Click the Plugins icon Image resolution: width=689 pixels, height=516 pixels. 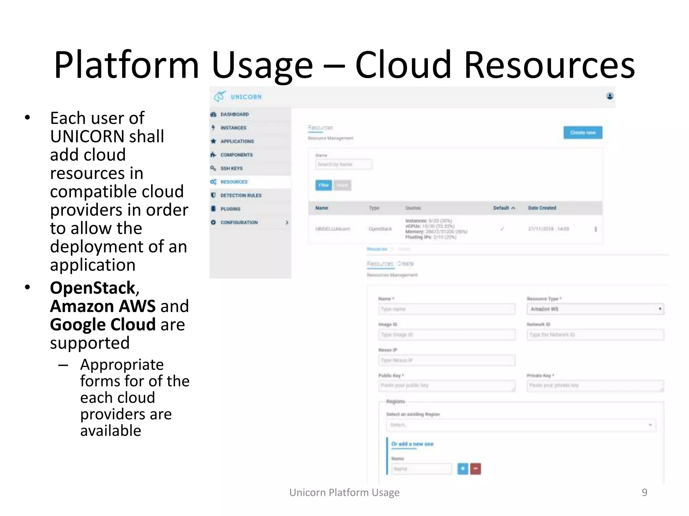pyautogui.click(x=213, y=209)
